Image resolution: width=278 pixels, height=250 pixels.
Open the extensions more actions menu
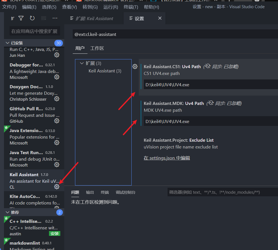click(55, 18)
